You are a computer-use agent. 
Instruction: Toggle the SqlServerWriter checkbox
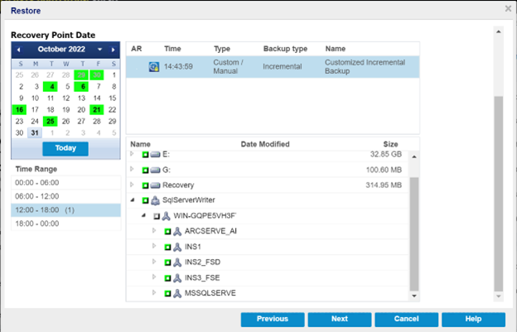(x=146, y=200)
